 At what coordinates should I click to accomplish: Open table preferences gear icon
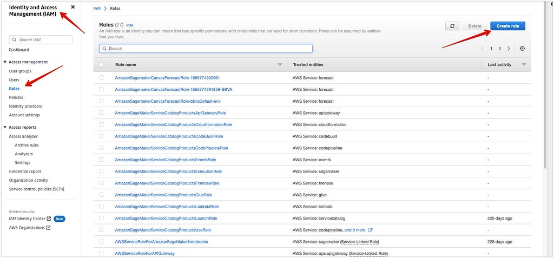(x=522, y=49)
